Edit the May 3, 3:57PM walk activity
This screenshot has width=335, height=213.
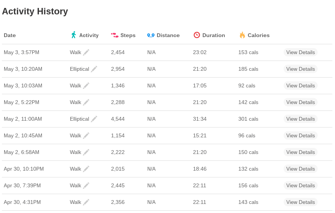86,52
